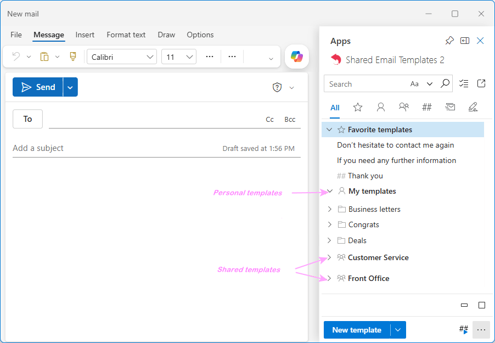Expand the Customer Service team
The image size is (495, 343).
click(330, 257)
